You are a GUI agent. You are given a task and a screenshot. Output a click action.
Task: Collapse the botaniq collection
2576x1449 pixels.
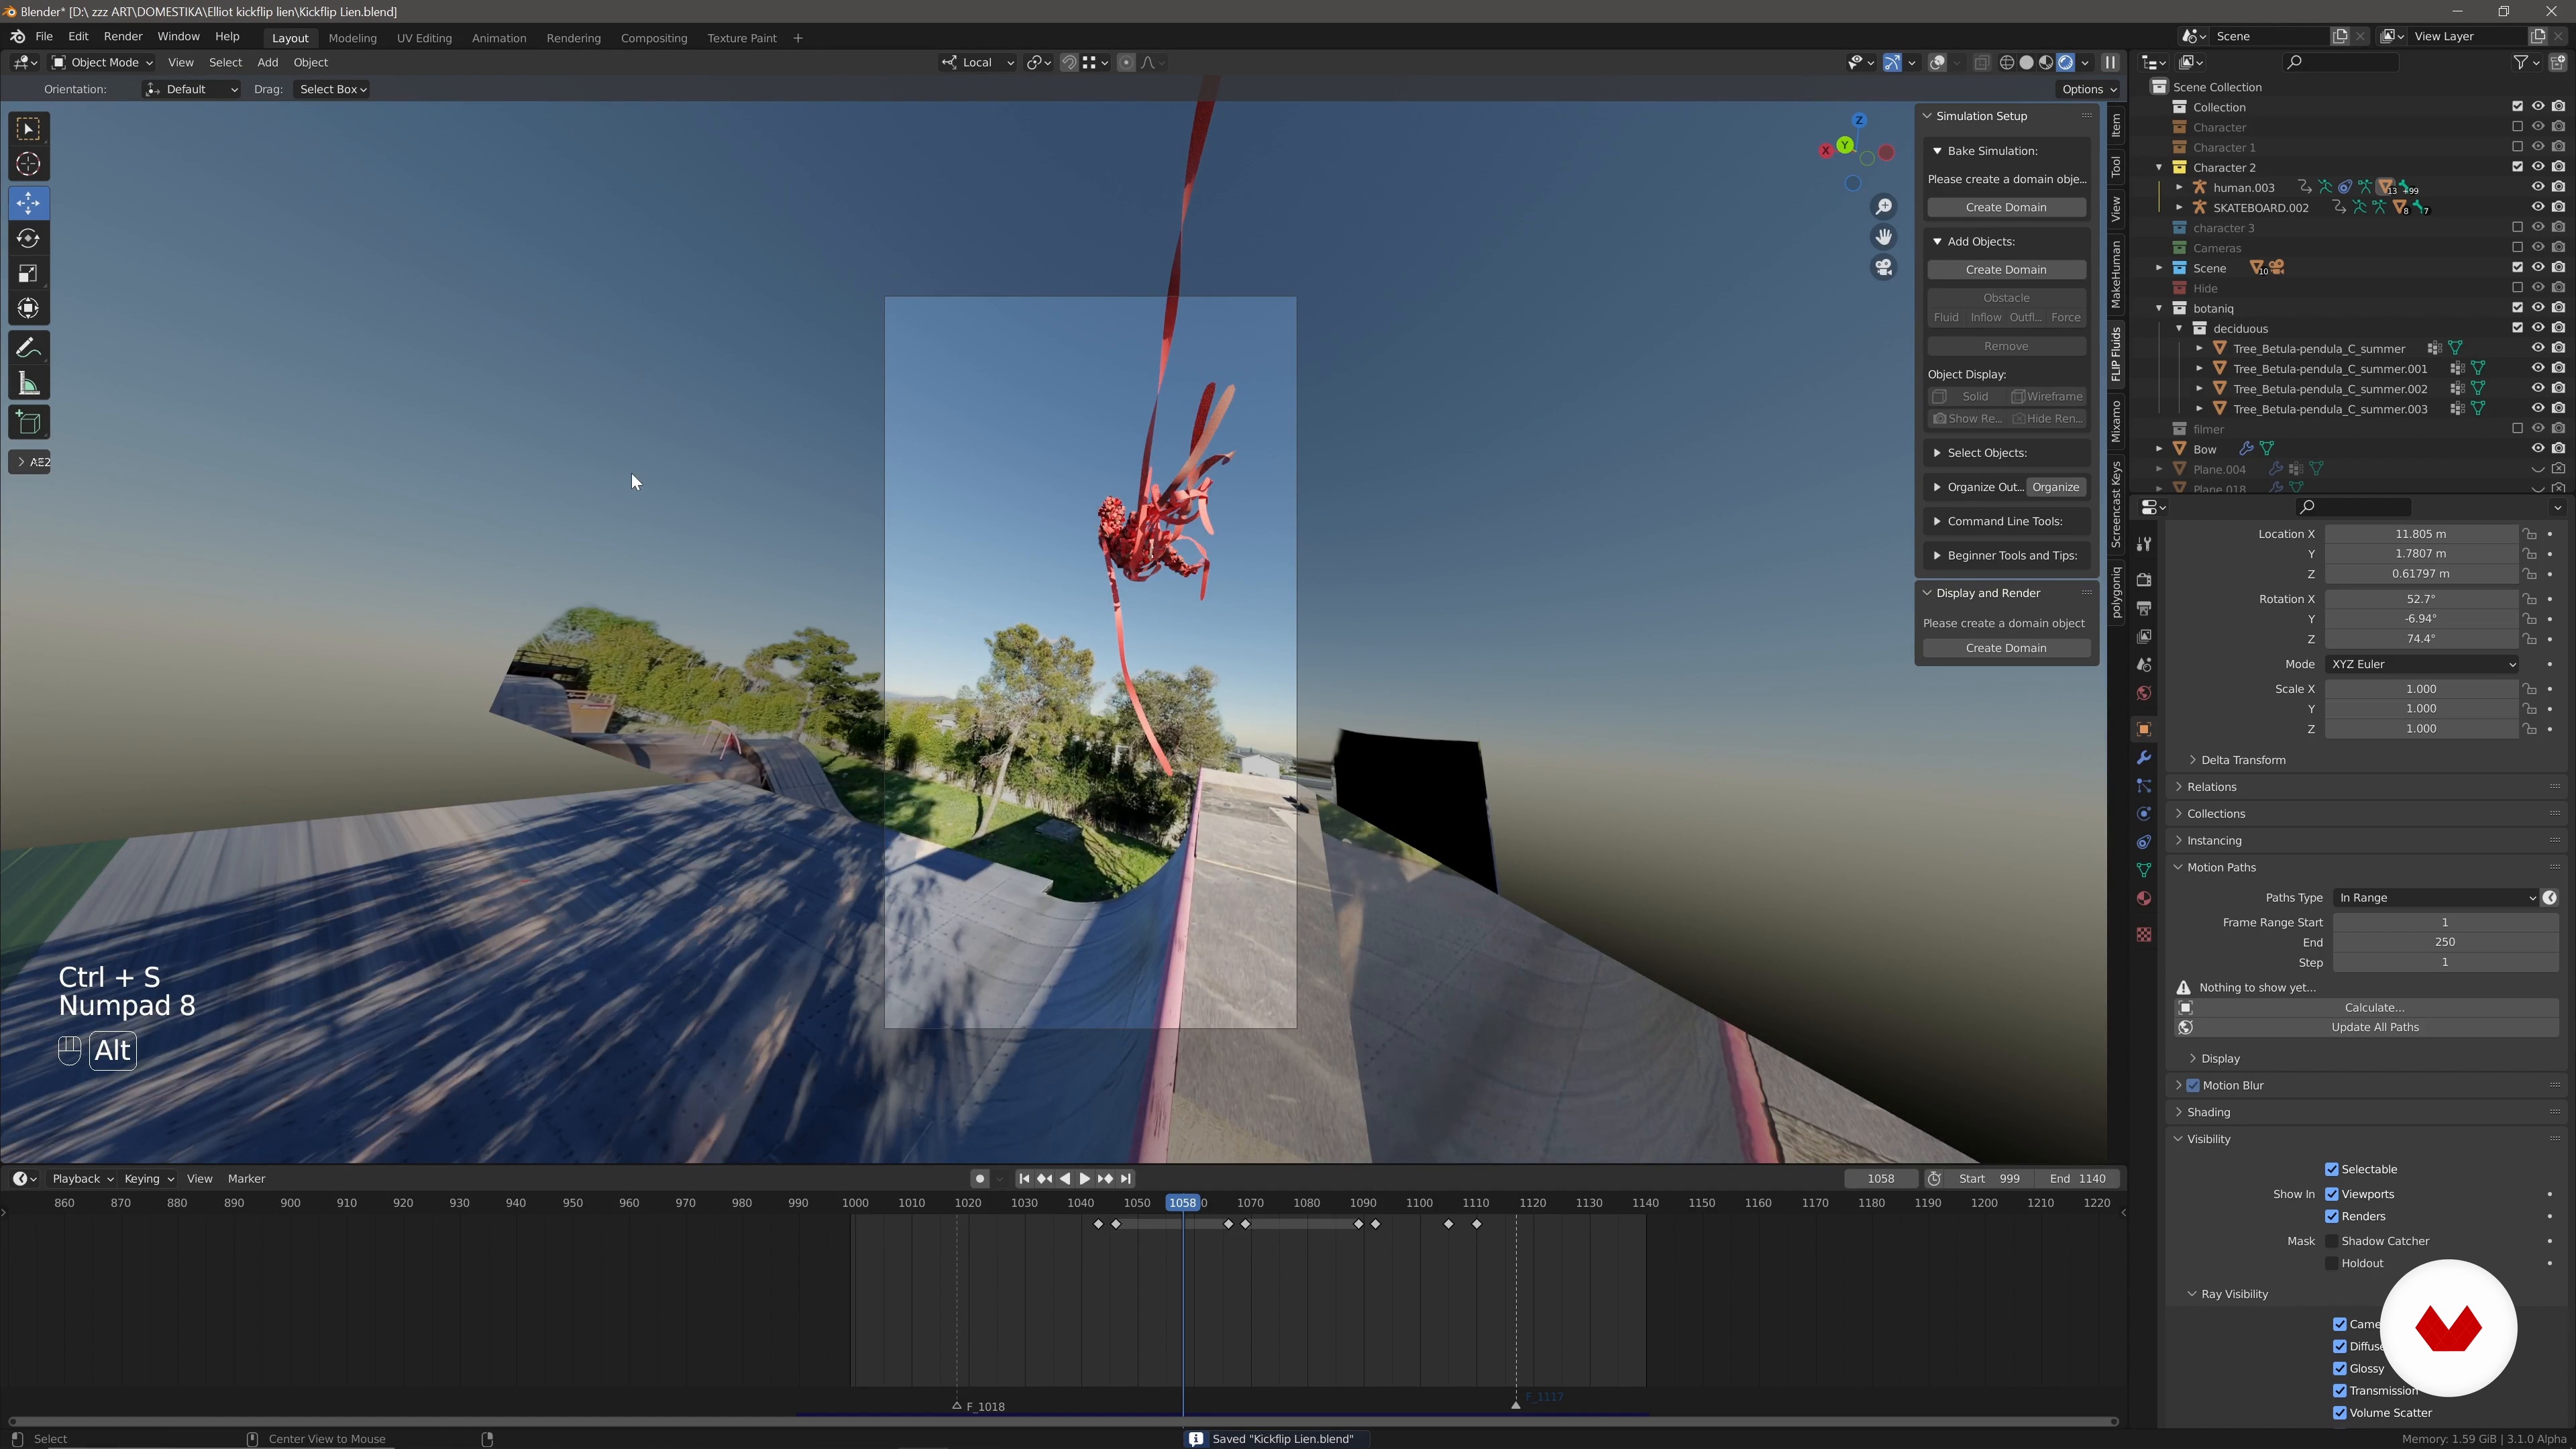click(2159, 308)
